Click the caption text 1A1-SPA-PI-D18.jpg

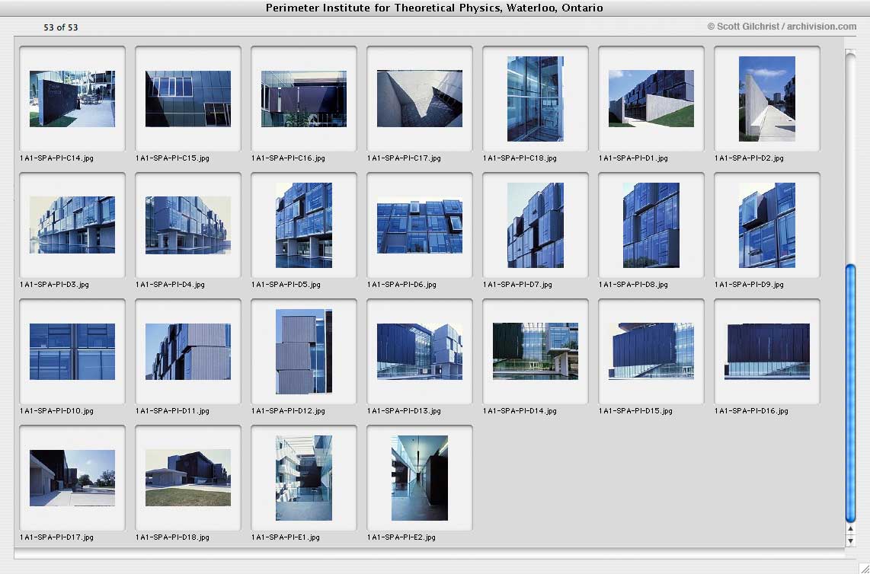coord(173,537)
